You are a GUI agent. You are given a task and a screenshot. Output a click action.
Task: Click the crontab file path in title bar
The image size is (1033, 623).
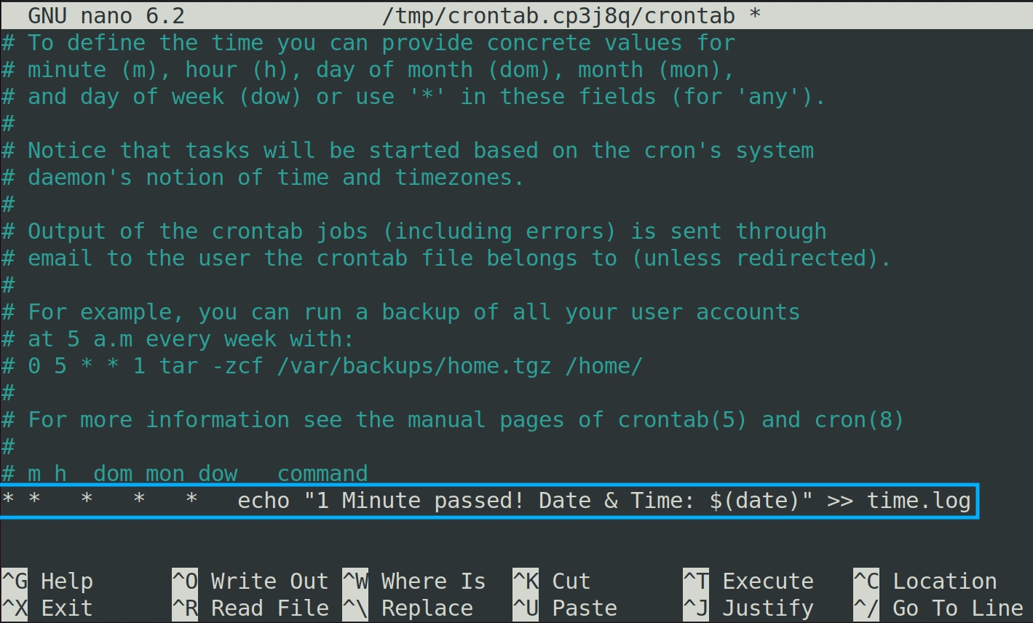[x=558, y=15]
